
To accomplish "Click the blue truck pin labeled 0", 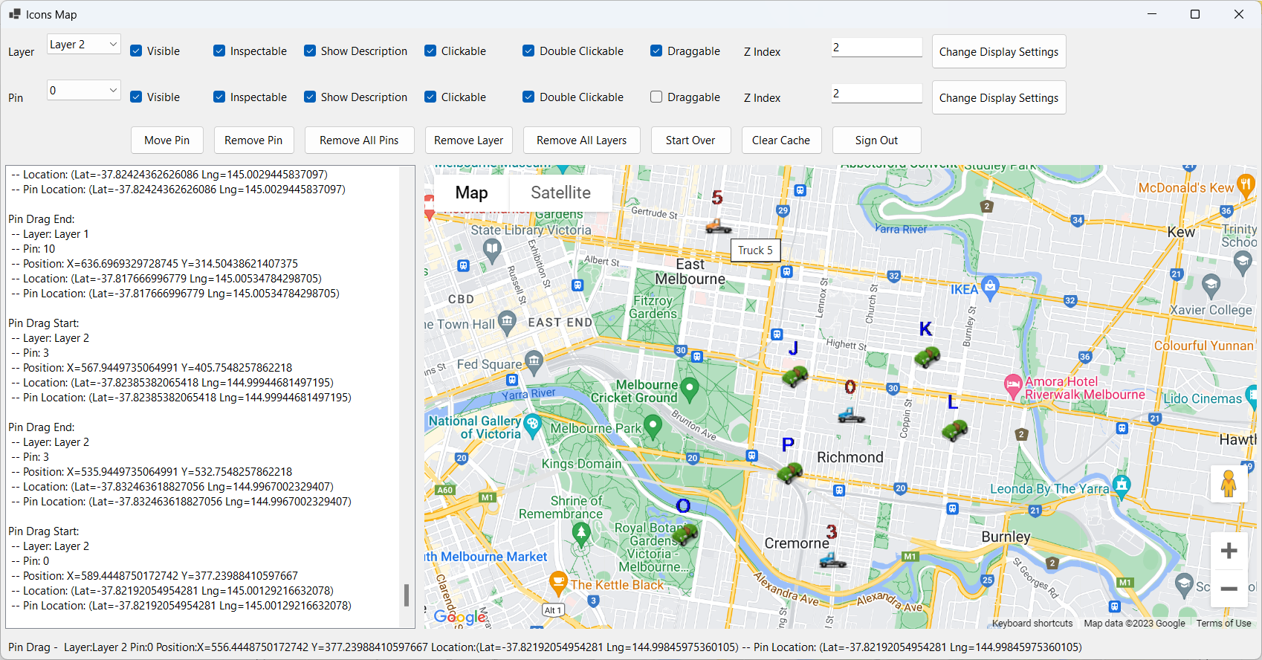I will coord(851,415).
